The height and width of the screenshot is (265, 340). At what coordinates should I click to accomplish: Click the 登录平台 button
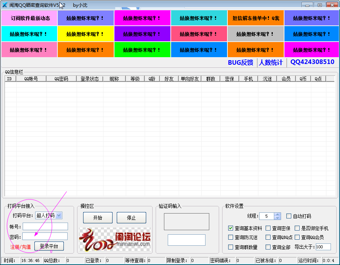pos(49,246)
